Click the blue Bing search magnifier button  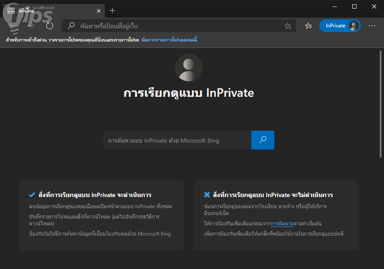[x=263, y=140]
